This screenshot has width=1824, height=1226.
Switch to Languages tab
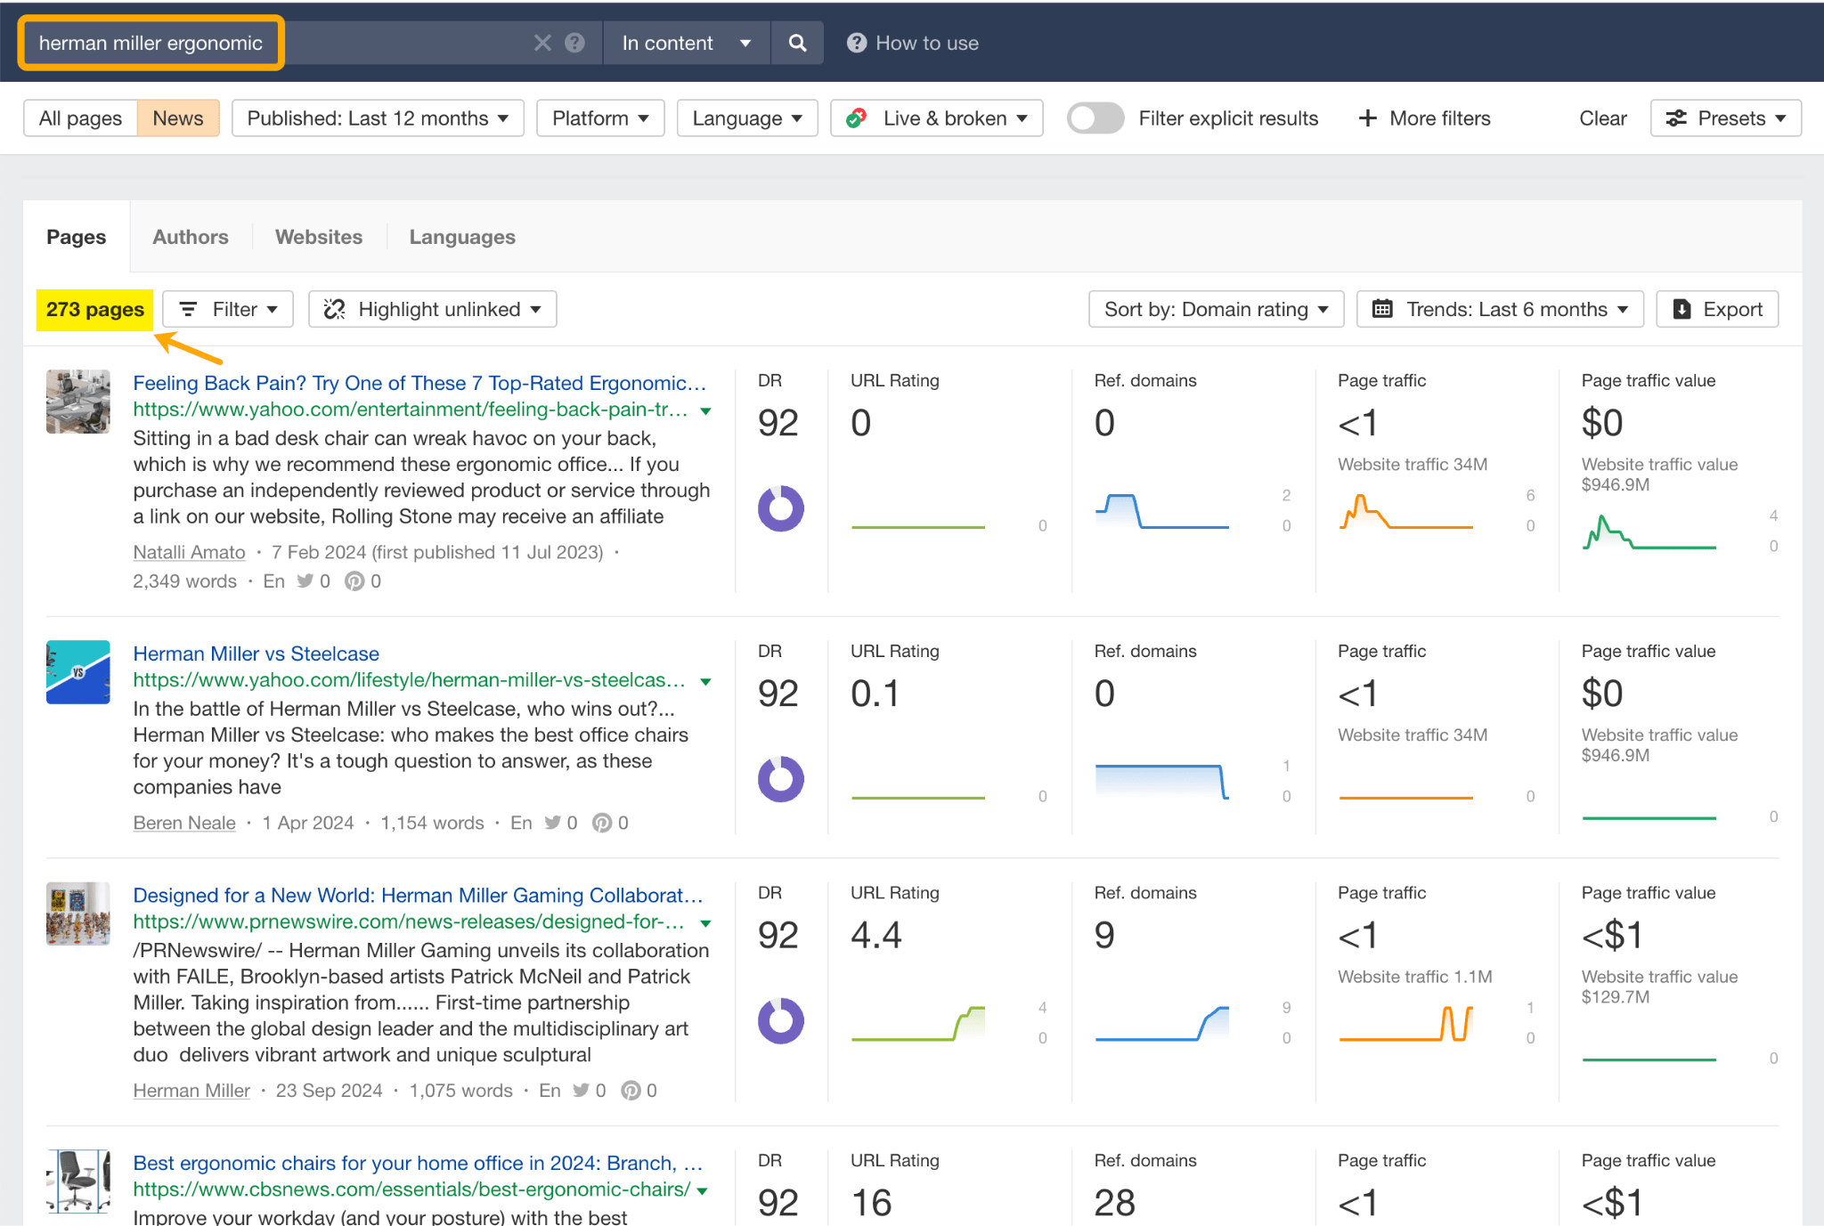[x=462, y=237]
